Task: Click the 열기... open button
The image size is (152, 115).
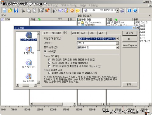Action: pos(130,84)
